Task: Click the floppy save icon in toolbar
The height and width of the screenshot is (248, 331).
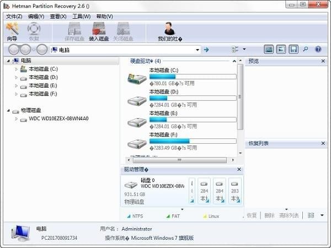Action: 293,50
